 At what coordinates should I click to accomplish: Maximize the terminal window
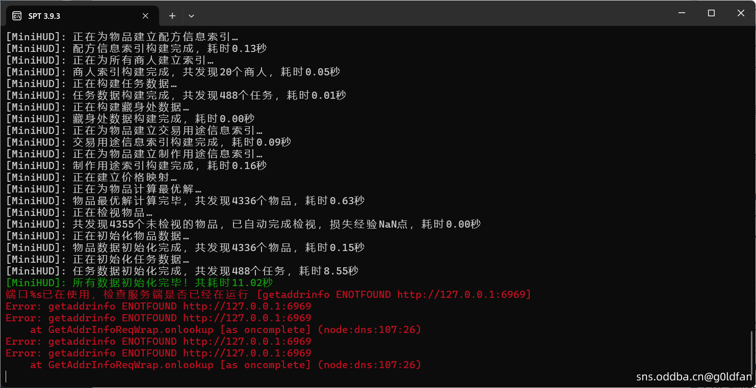[x=711, y=13]
